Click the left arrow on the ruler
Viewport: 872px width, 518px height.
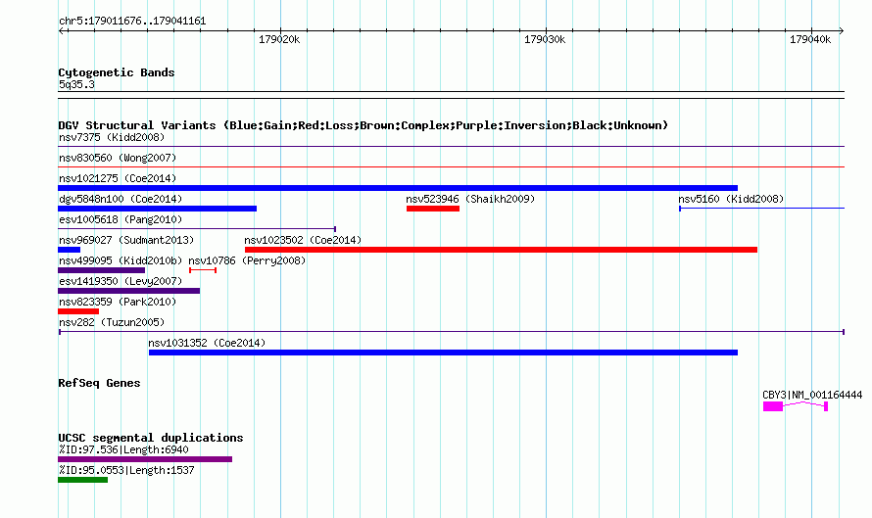click(61, 30)
